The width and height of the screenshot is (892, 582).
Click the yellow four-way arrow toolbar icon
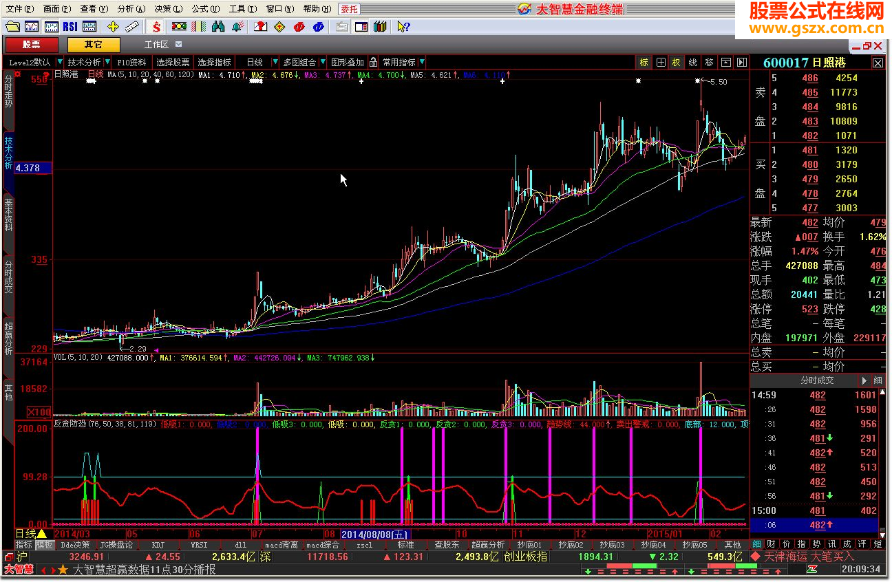click(113, 27)
